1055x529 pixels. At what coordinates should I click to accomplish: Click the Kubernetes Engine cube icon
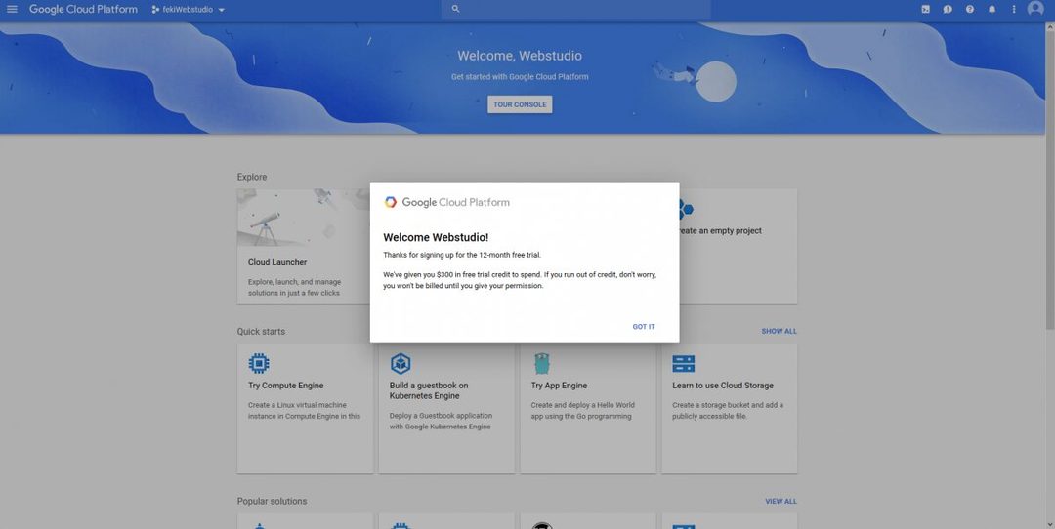pos(401,364)
